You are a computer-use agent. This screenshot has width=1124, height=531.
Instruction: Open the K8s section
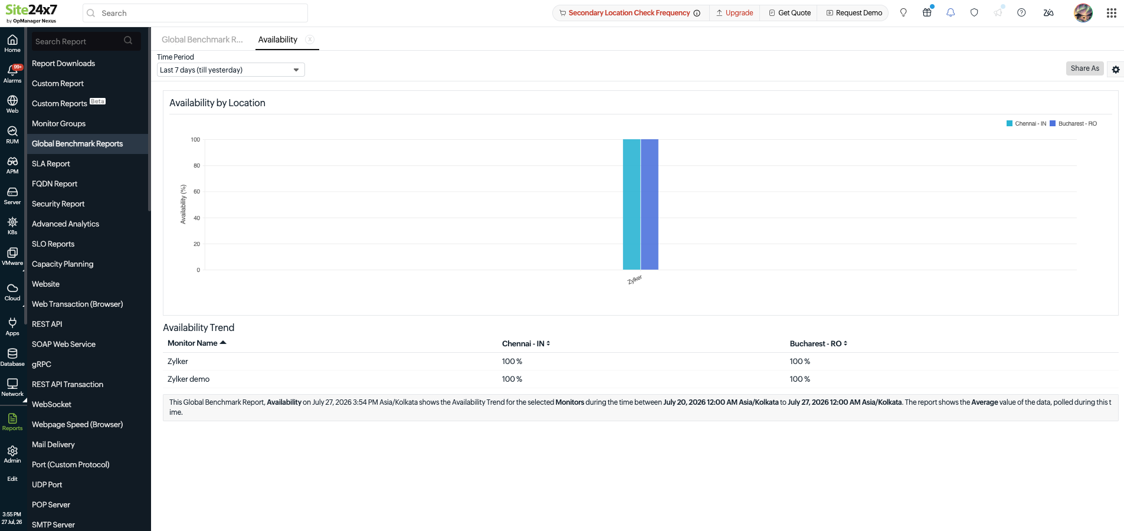12,225
